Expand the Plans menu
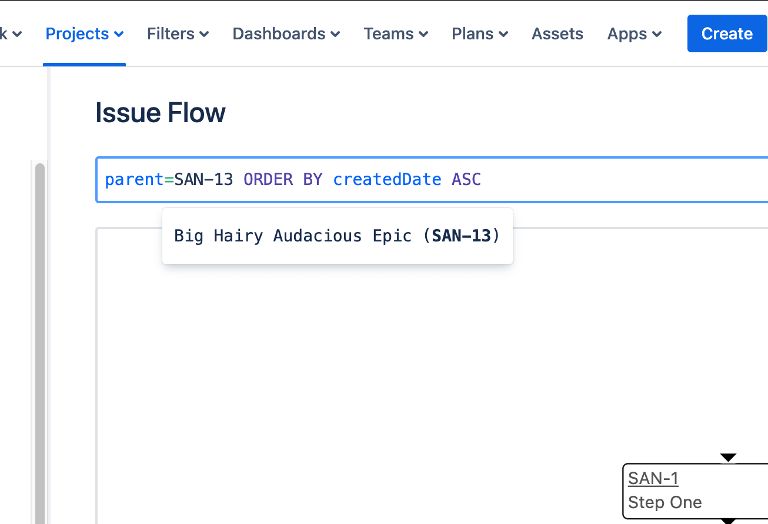768x524 pixels. tap(480, 34)
